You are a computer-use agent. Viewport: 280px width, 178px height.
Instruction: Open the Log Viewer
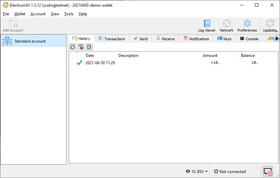coord(207,26)
